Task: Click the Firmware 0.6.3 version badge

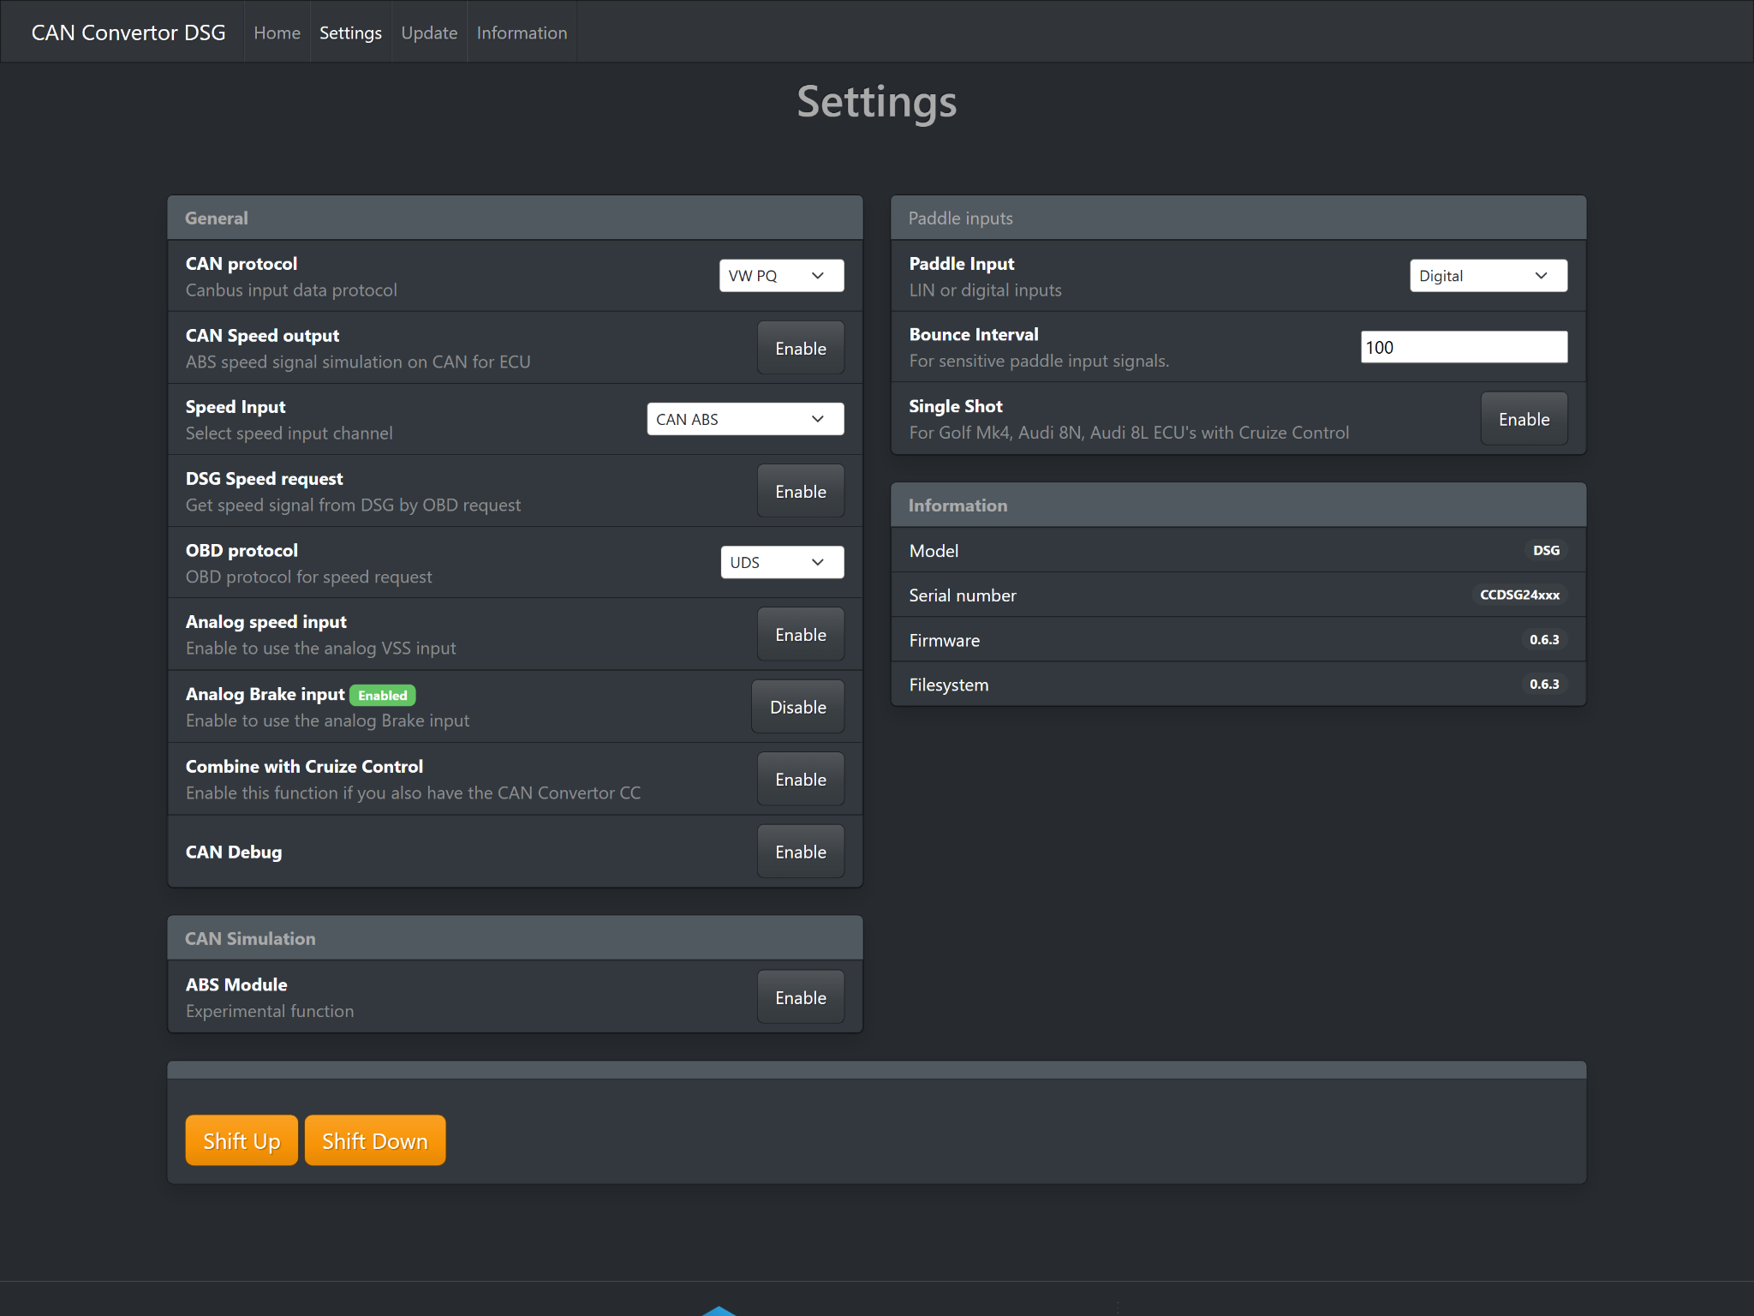Action: pos(1544,639)
